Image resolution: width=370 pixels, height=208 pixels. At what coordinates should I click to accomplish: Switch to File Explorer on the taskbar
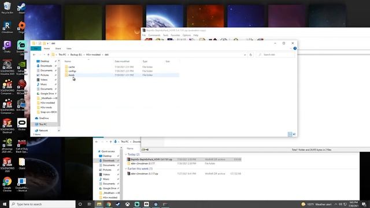point(99,204)
